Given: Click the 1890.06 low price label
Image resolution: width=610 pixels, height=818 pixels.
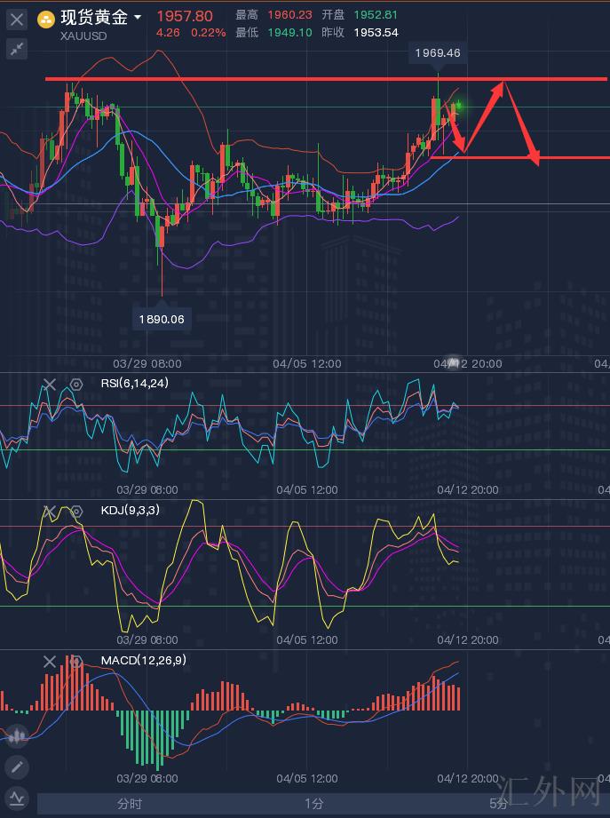Looking at the screenshot, I should pos(162,319).
